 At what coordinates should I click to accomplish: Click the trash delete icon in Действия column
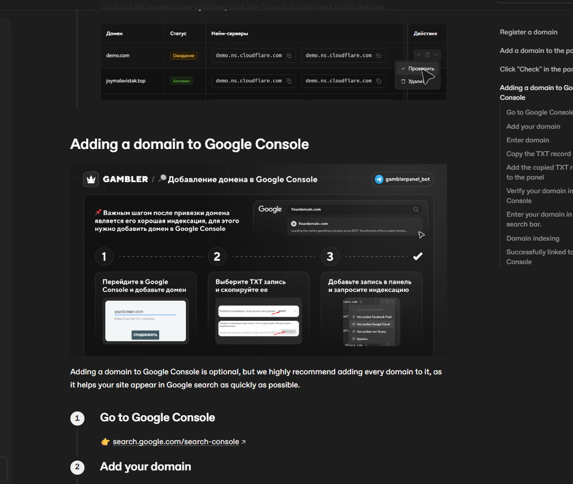click(x=426, y=55)
